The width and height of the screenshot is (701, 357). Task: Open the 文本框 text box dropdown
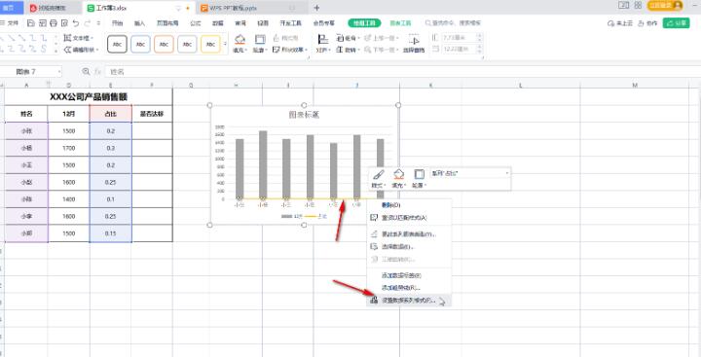pyautogui.click(x=79, y=38)
